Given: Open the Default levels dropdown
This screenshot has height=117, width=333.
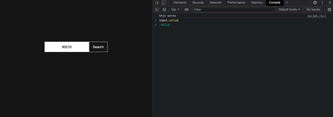Looking at the screenshot, I should click(289, 9).
